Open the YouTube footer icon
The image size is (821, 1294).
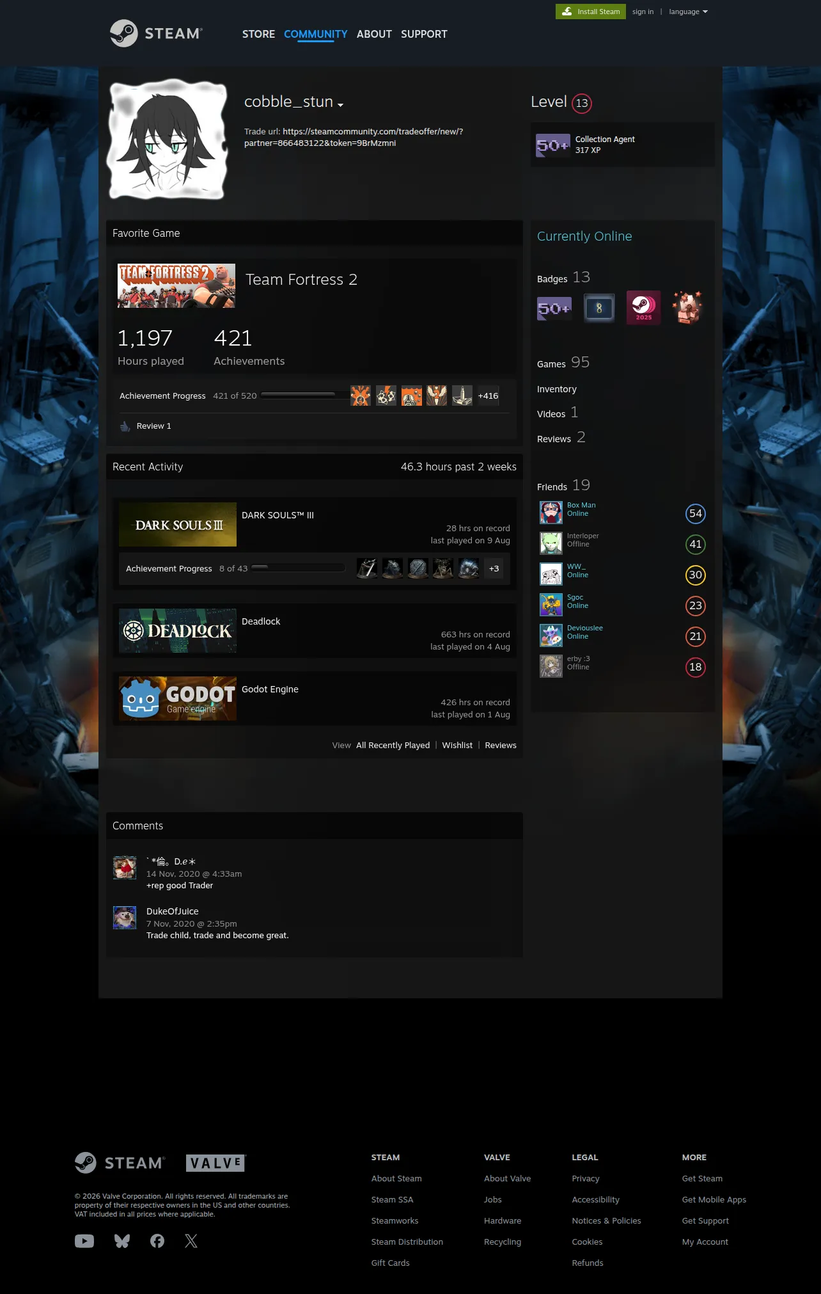point(84,1241)
